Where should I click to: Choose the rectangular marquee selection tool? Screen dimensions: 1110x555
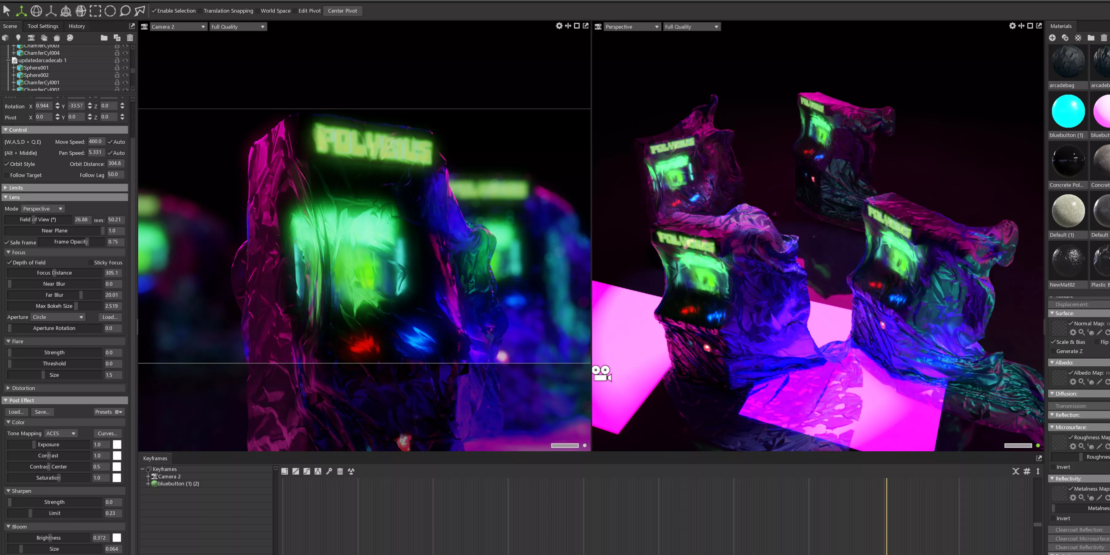click(95, 10)
